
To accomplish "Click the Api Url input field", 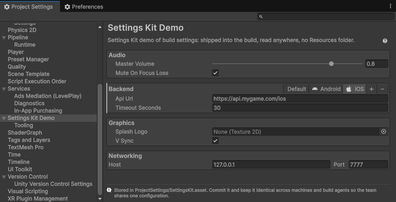I will pyautogui.click(x=300, y=99).
